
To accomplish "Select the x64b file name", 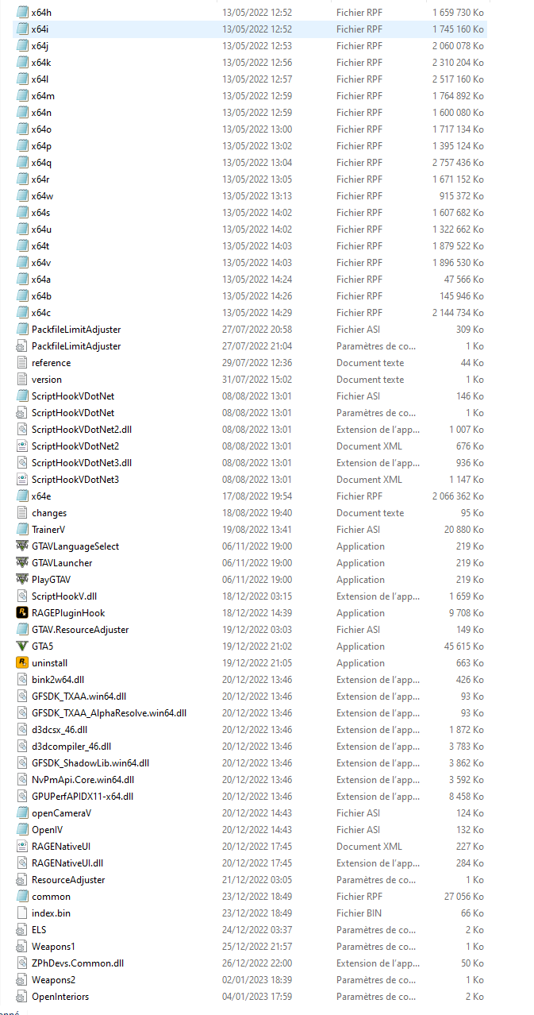I will [42, 295].
